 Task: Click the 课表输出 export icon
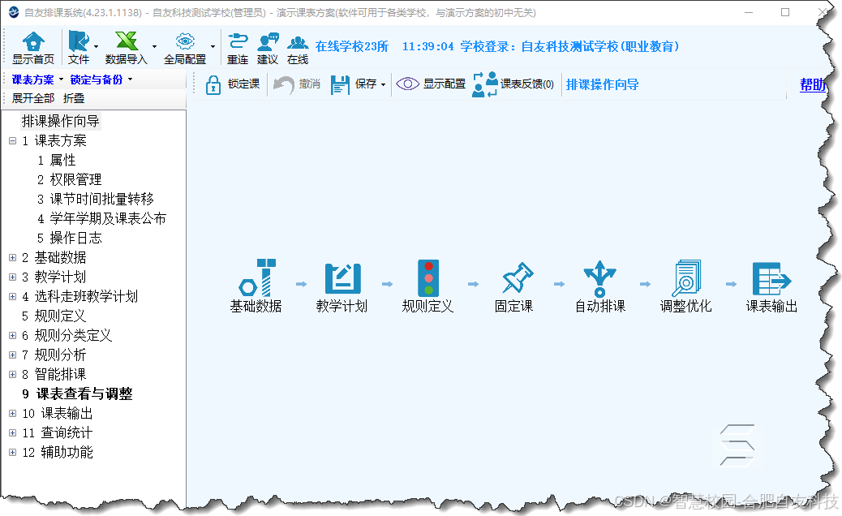771,278
